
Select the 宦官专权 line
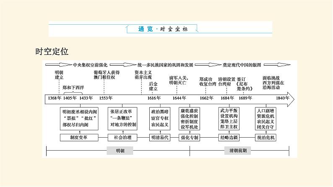[160, 118]
